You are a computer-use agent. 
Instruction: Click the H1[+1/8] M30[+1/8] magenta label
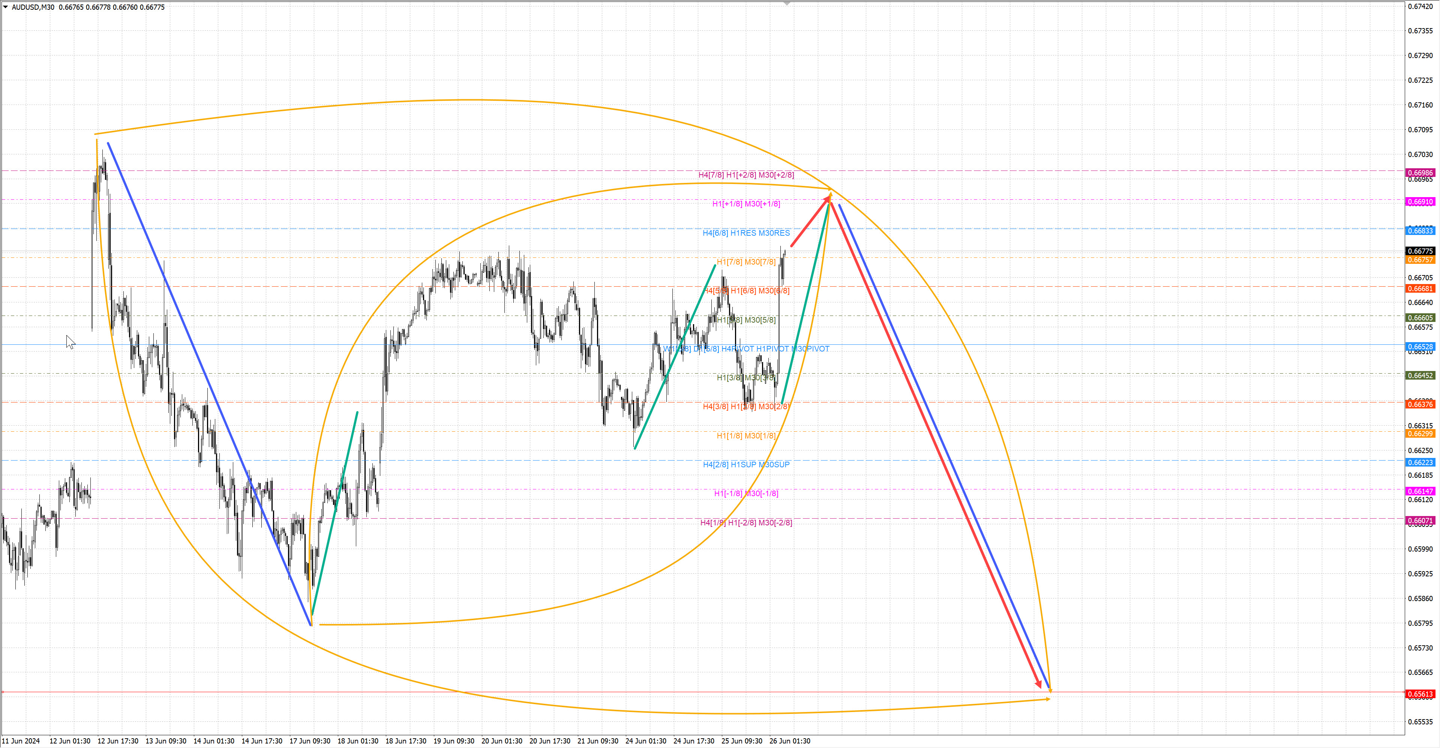click(746, 204)
